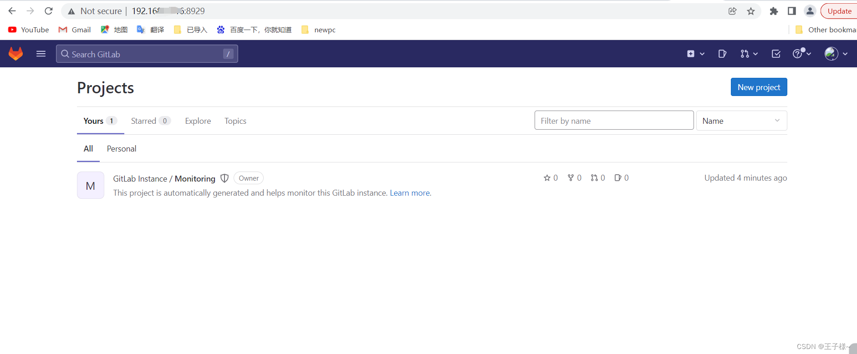Switch to the Topics tab
Viewport: 857px width, 354px height.
pyautogui.click(x=235, y=121)
